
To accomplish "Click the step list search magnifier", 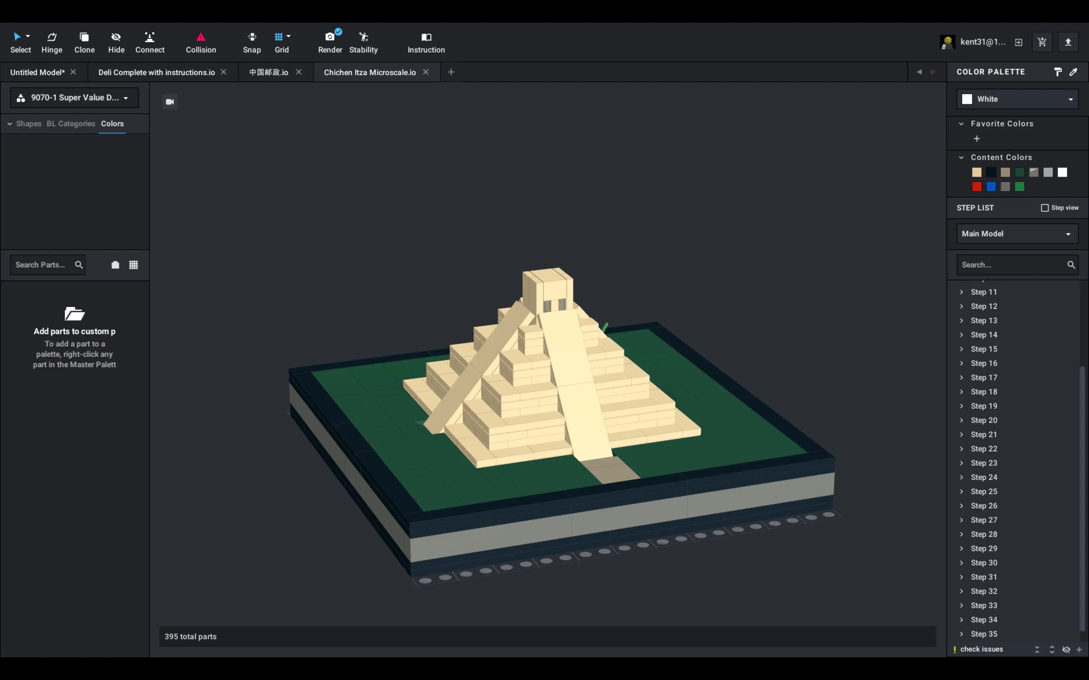I will coord(1071,265).
